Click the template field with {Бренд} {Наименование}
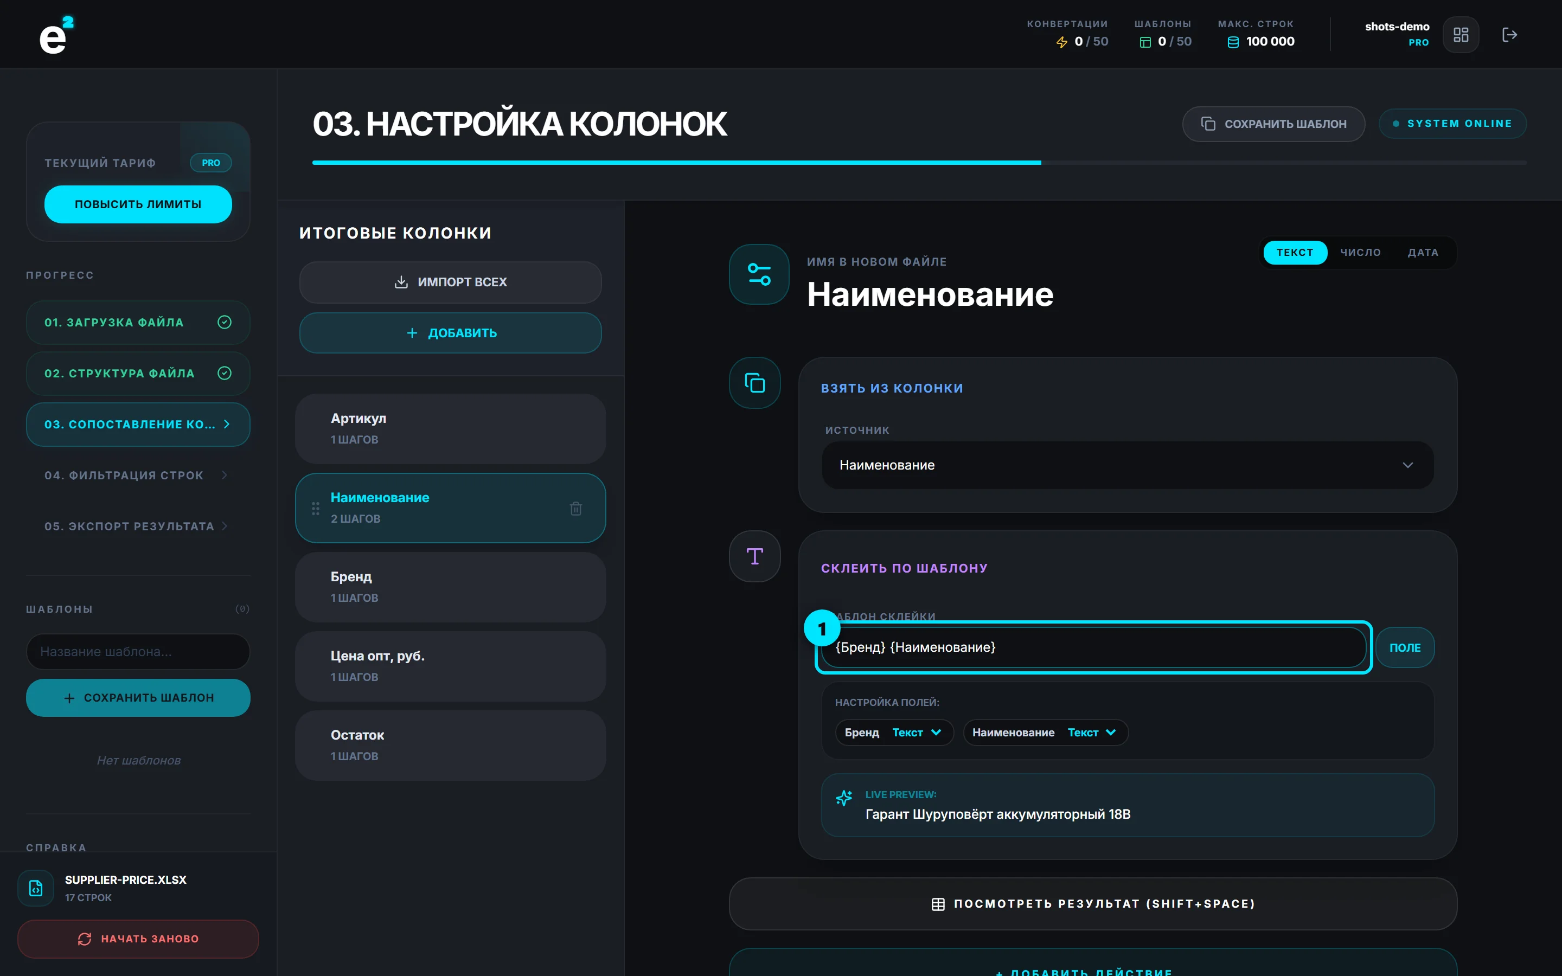 click(1093, 647)
